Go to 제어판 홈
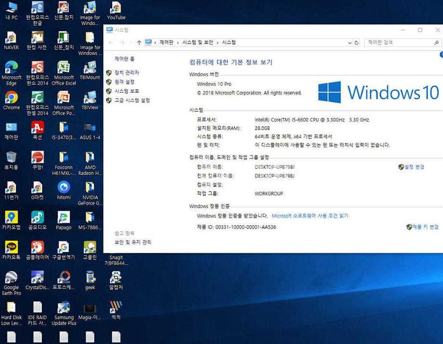This screenshot has height=344, width=443. [124, 59]
